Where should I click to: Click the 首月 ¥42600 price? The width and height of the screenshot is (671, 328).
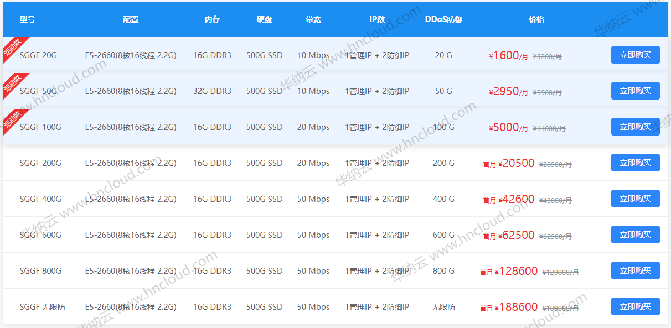pyautogui.click(x=509, y=199)
